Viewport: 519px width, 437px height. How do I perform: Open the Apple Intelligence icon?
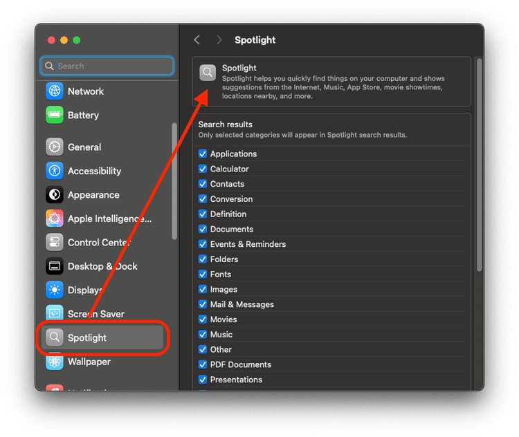click(55, 219)
